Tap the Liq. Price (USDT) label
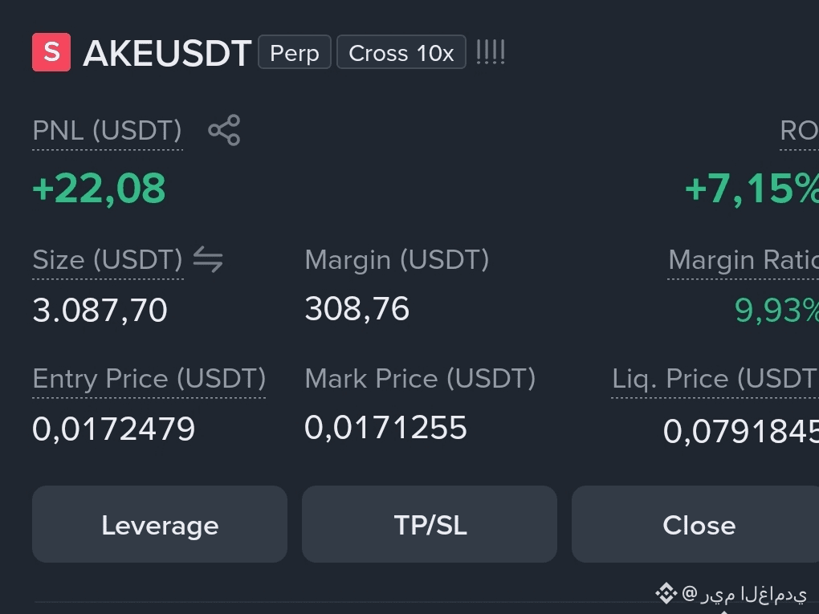This screenshot has height=614, width=819. click(715, 379)
